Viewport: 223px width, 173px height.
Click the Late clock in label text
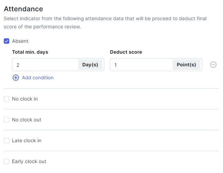26,141
